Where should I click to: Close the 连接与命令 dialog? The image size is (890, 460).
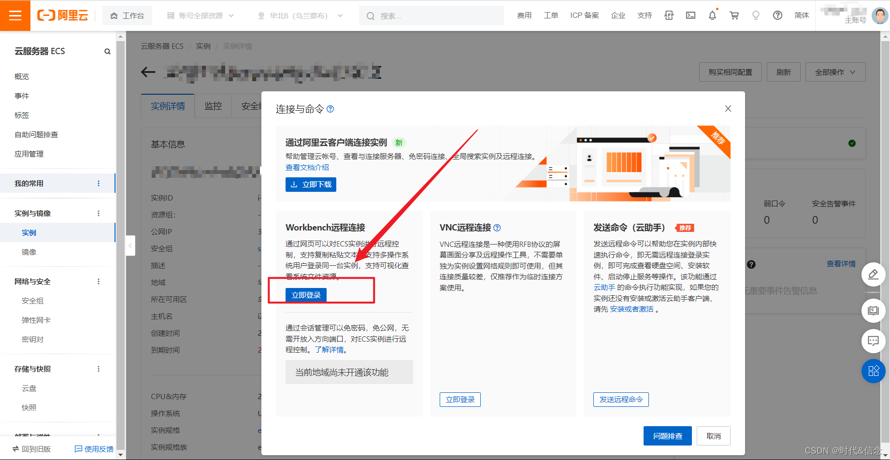728,109
